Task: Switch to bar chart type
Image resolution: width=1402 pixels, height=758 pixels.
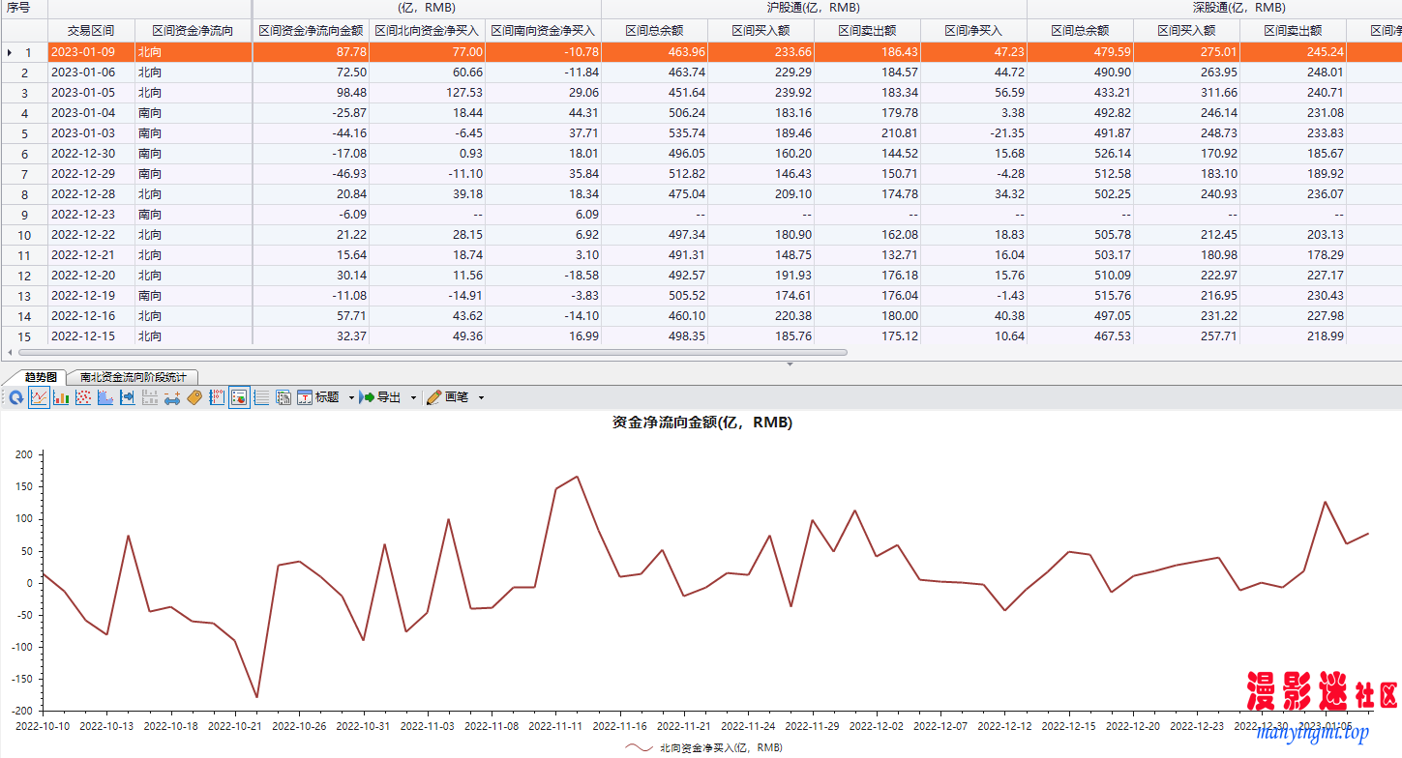Action: pos(61,397)
